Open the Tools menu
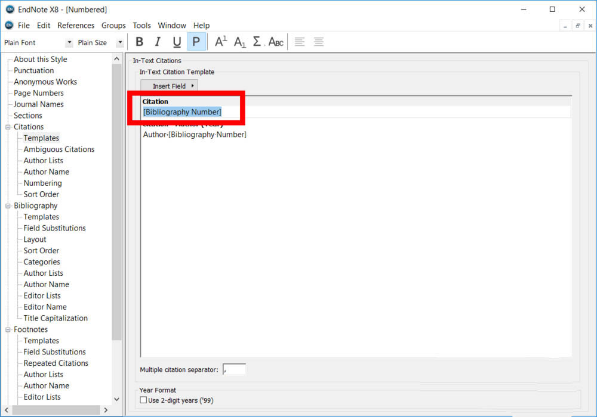This screenshot has height=417, width=597. [141, 26]
